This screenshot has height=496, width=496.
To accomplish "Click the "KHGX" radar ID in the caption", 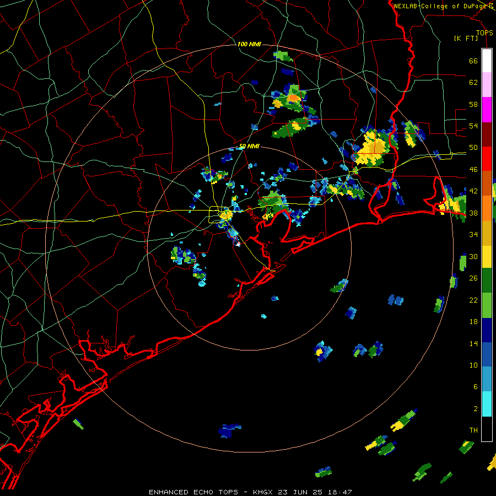I will click(x=263, y=492).
